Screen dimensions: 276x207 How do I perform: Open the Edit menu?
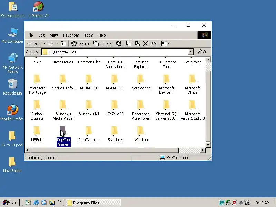tap(41, 35)
